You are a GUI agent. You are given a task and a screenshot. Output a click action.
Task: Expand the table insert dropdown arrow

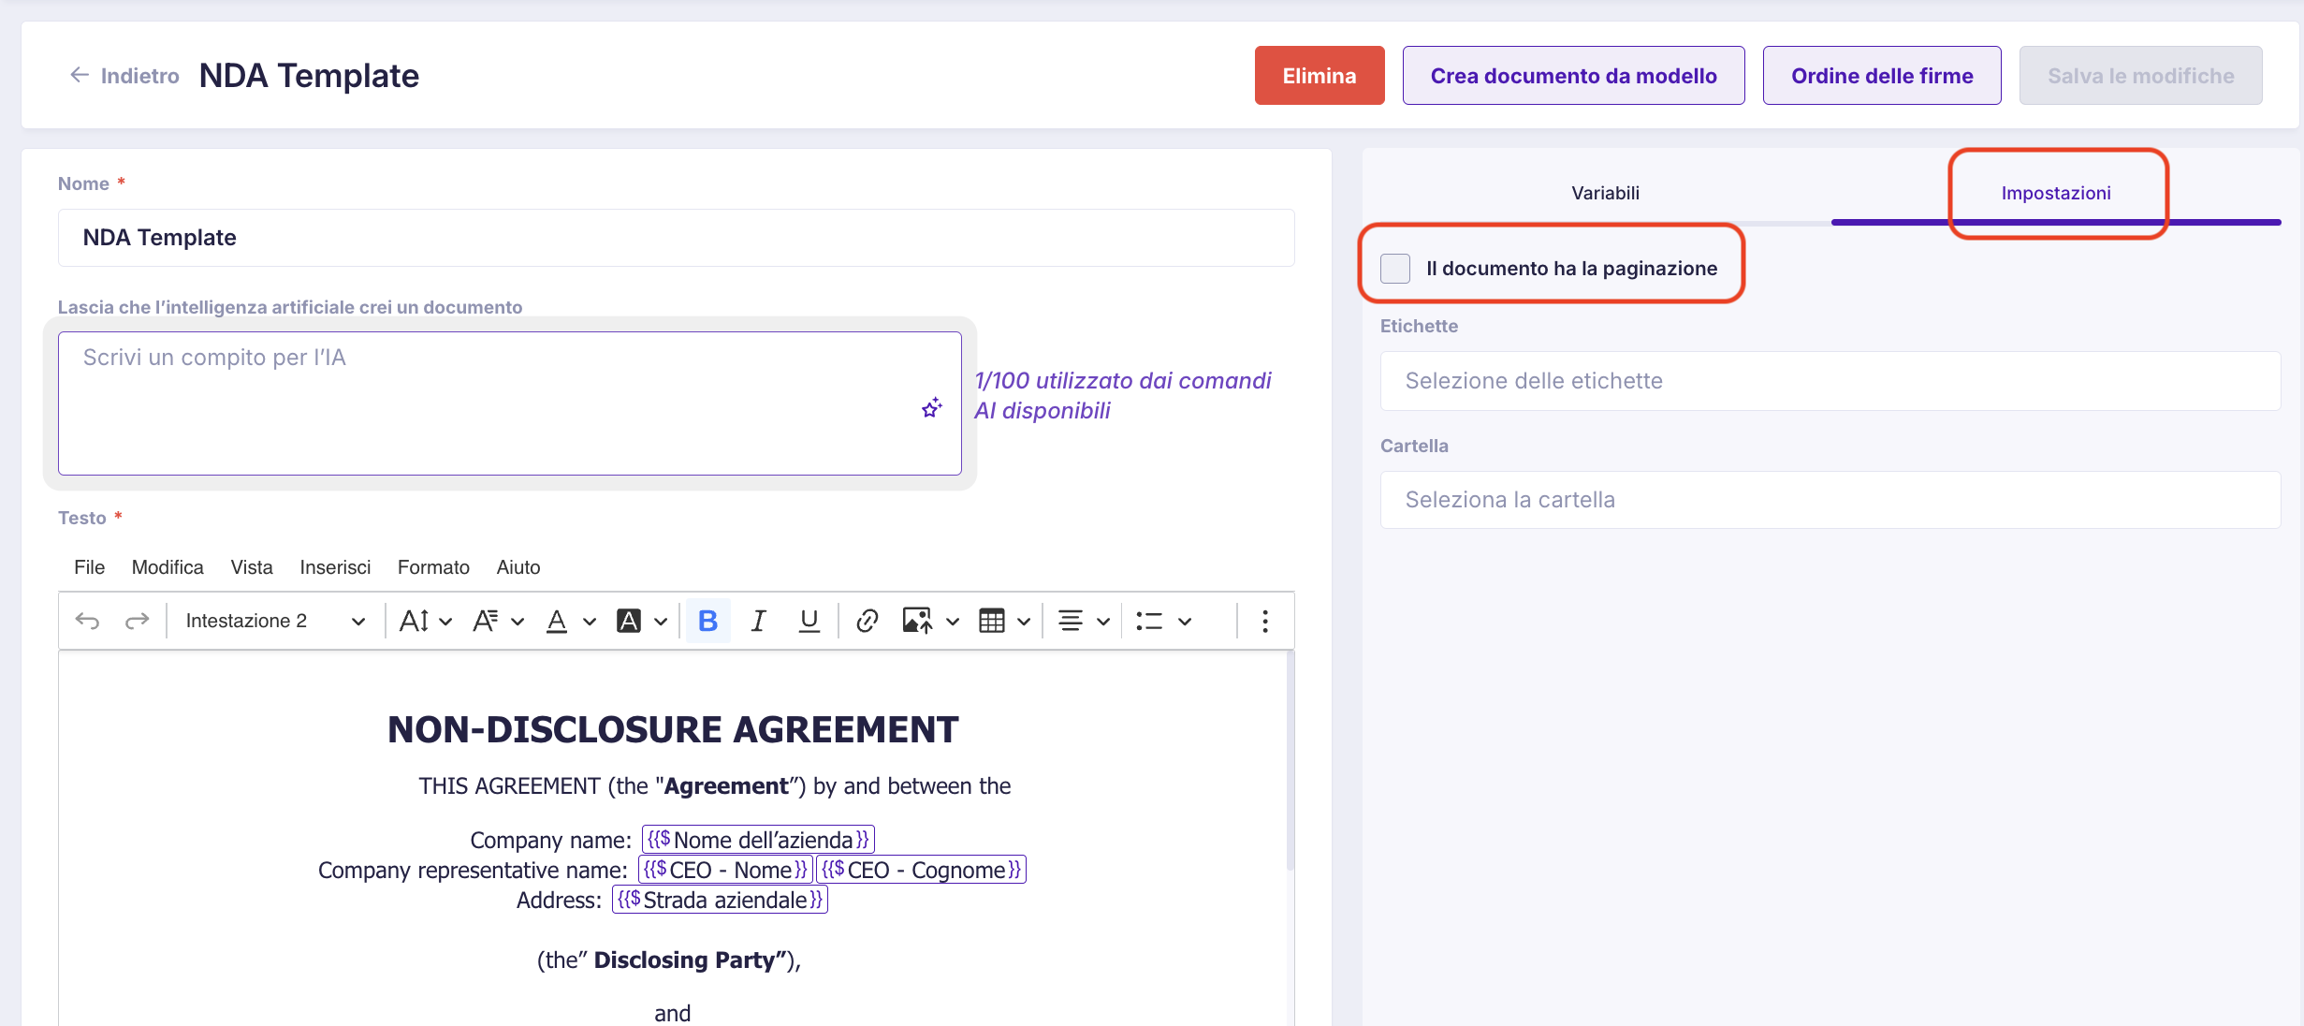[1024, 621]
